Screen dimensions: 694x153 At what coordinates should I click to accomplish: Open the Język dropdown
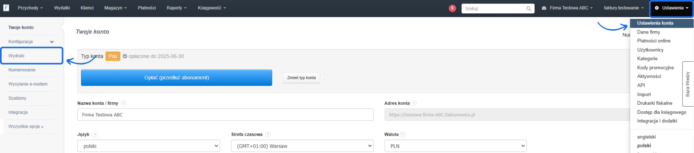point(149,146)
